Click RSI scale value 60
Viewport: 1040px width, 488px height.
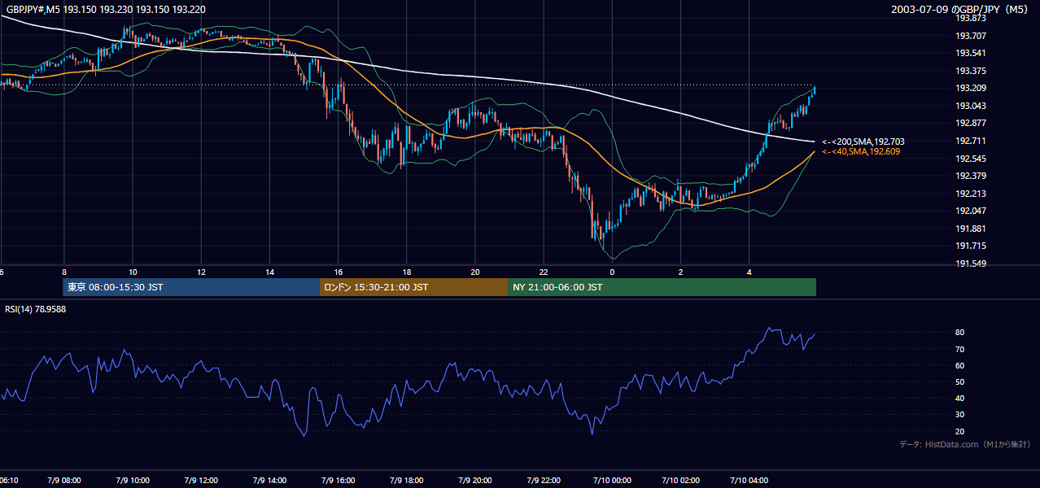click(959, 366)
